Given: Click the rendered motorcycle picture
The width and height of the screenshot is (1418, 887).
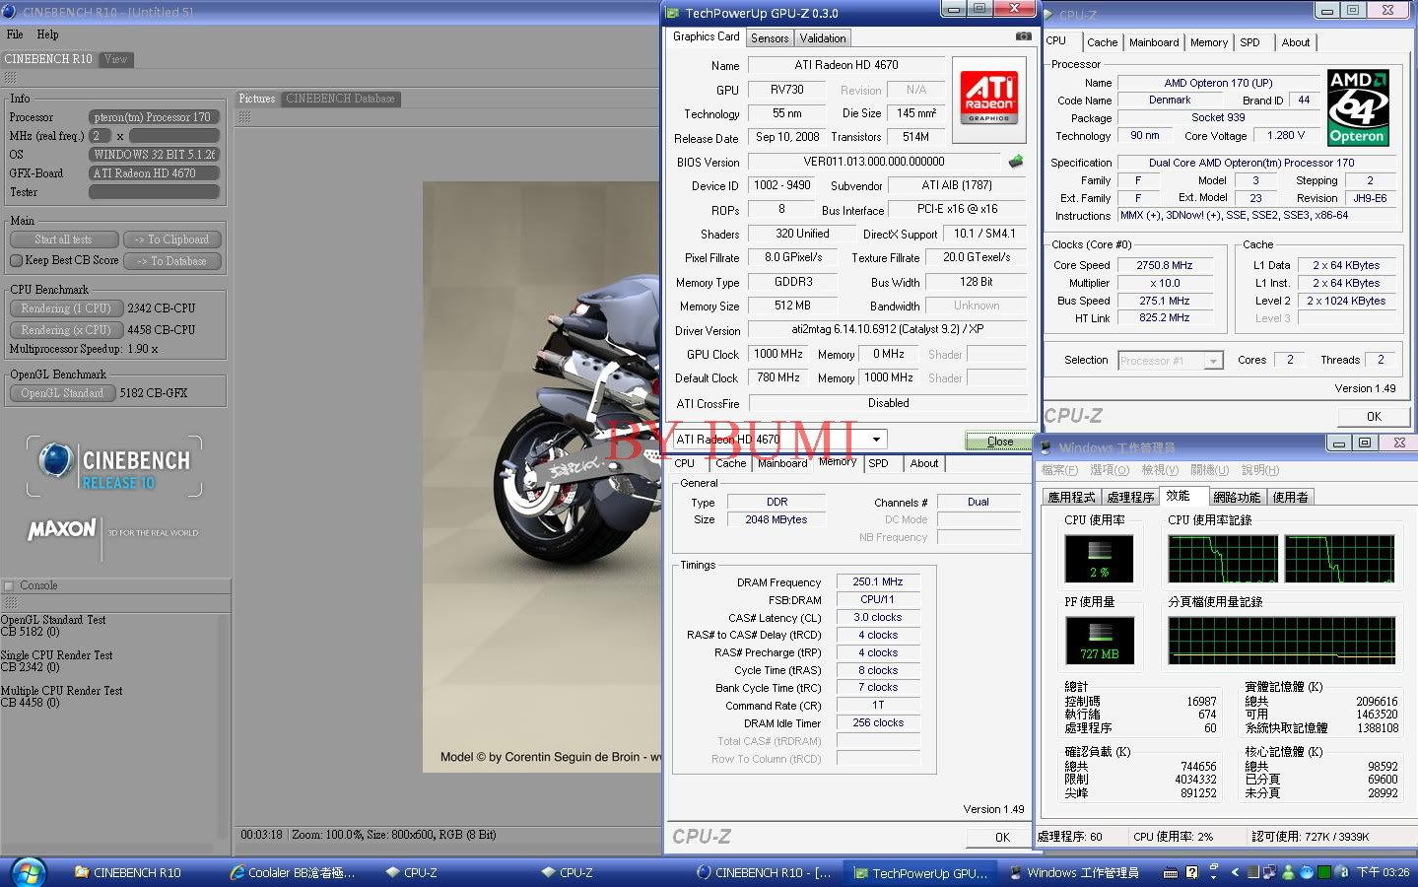Looking at the screenshot, I should coord(544,477).
